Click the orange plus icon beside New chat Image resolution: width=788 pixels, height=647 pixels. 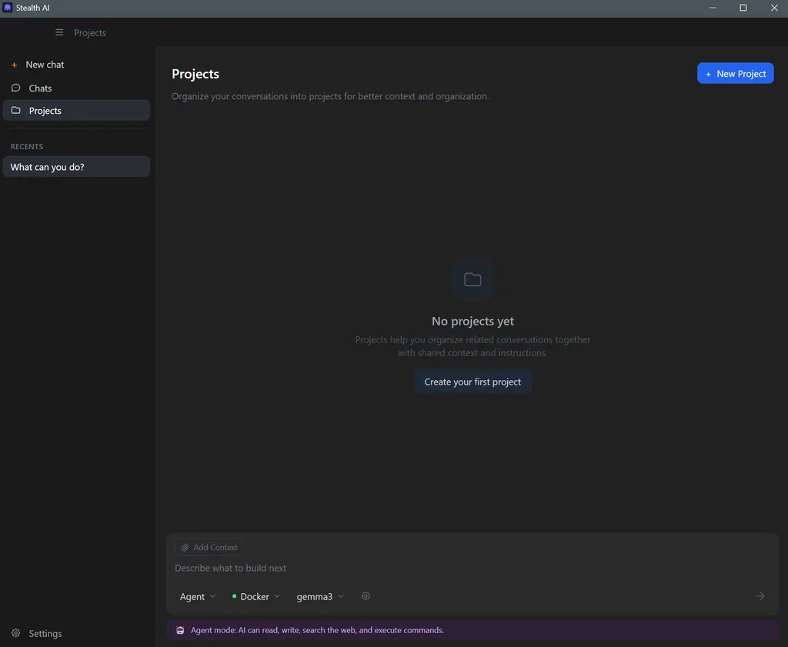[15, 65]
